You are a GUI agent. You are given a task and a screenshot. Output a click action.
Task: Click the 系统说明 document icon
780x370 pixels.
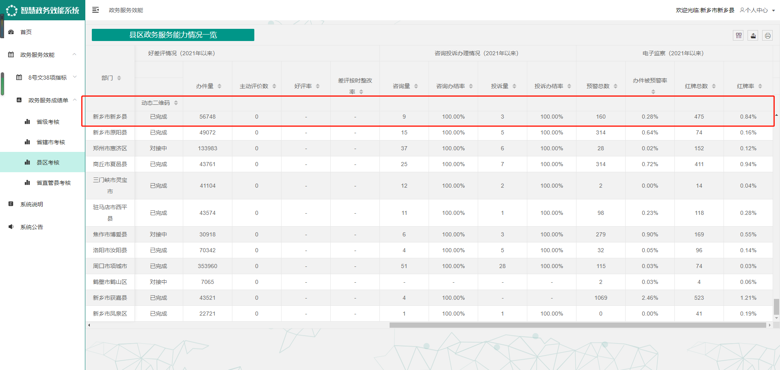pyautogui.click(x=11, y=204)
